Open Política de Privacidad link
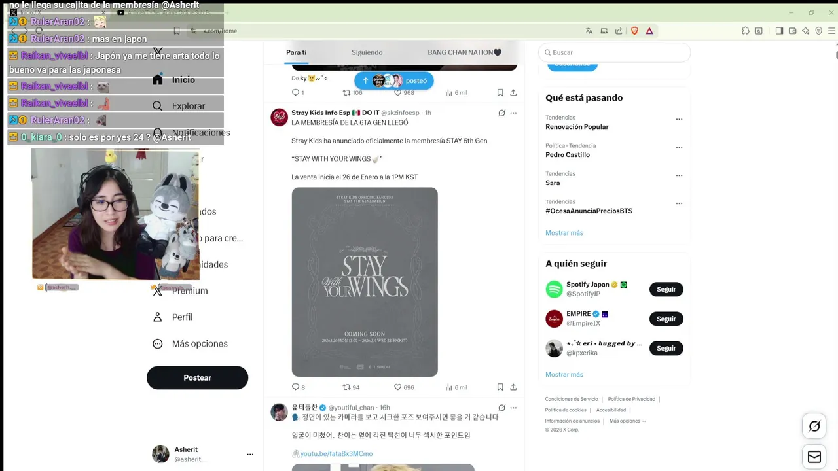 631,399
